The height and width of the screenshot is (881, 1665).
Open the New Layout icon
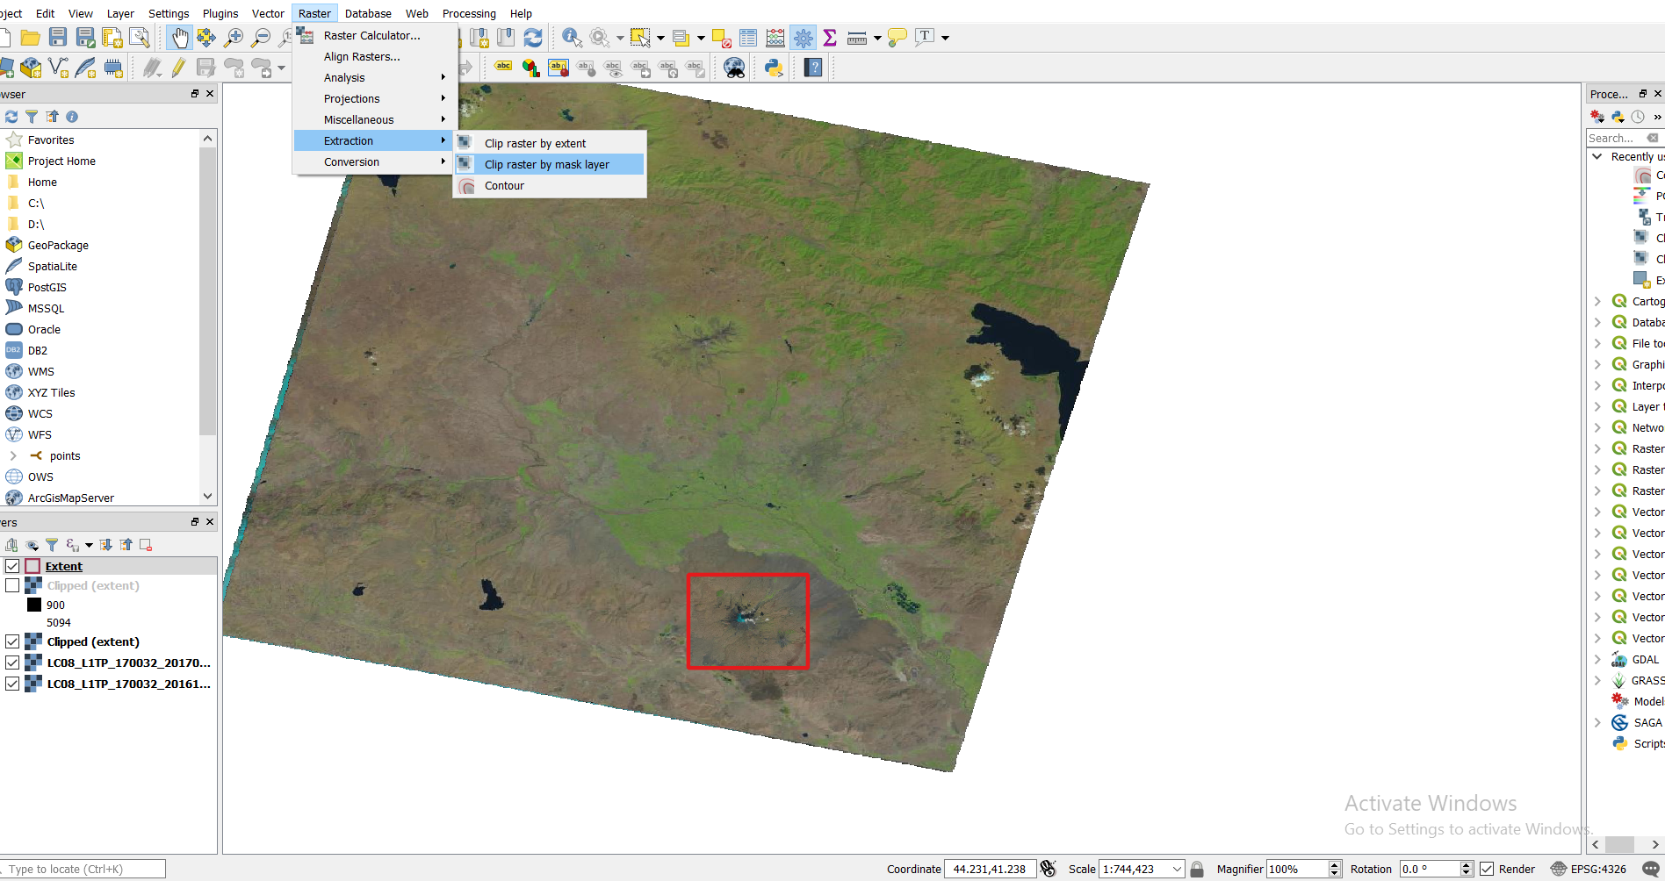coord(113,38)
